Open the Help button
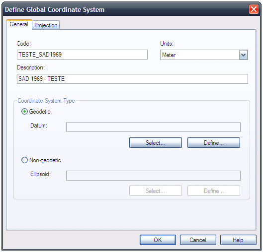The height and width of the screenshot is (252, 263). click(x=238, y=240)
